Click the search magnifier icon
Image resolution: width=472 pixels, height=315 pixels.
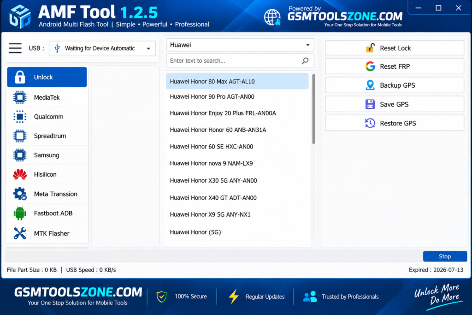pos(305,61)
